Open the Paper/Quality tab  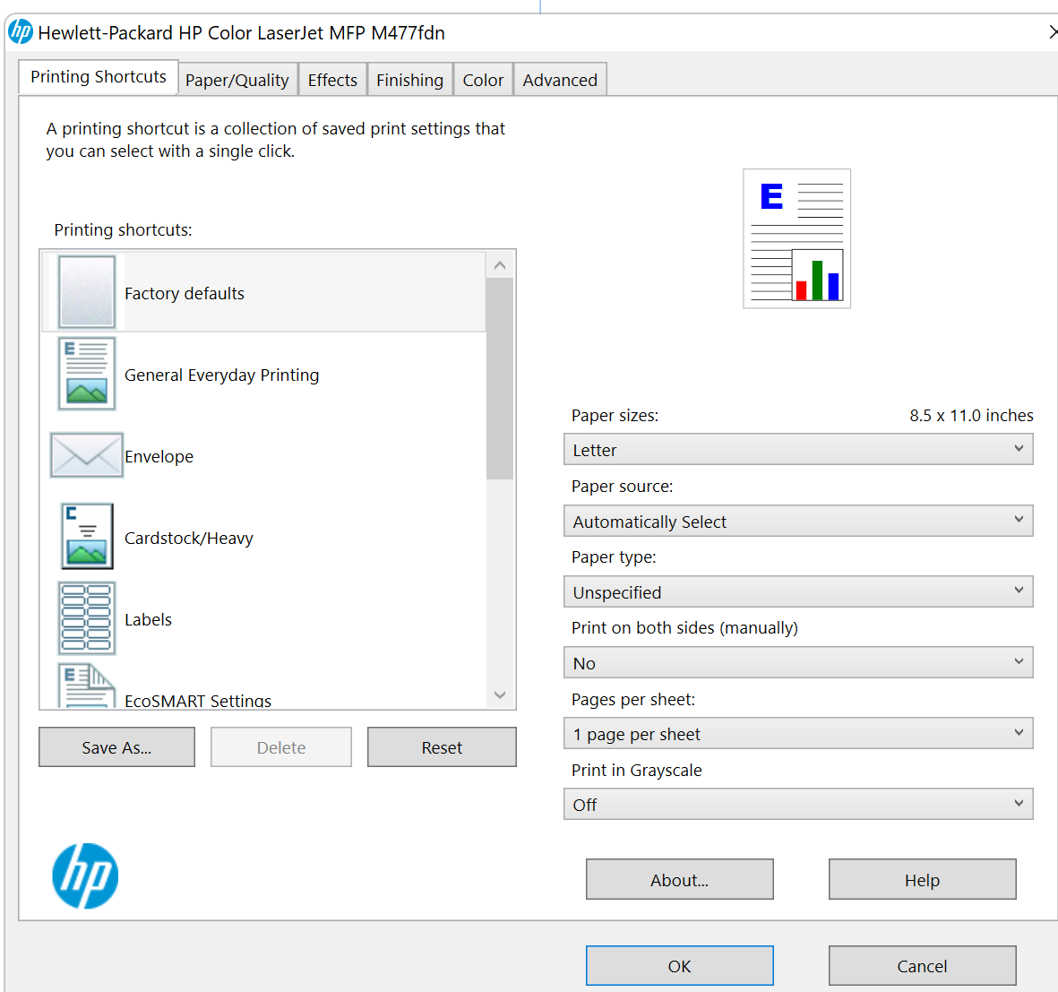point(237,80)
